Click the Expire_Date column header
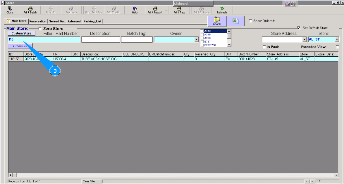The image size is (344, 184). tap(326, 54)
